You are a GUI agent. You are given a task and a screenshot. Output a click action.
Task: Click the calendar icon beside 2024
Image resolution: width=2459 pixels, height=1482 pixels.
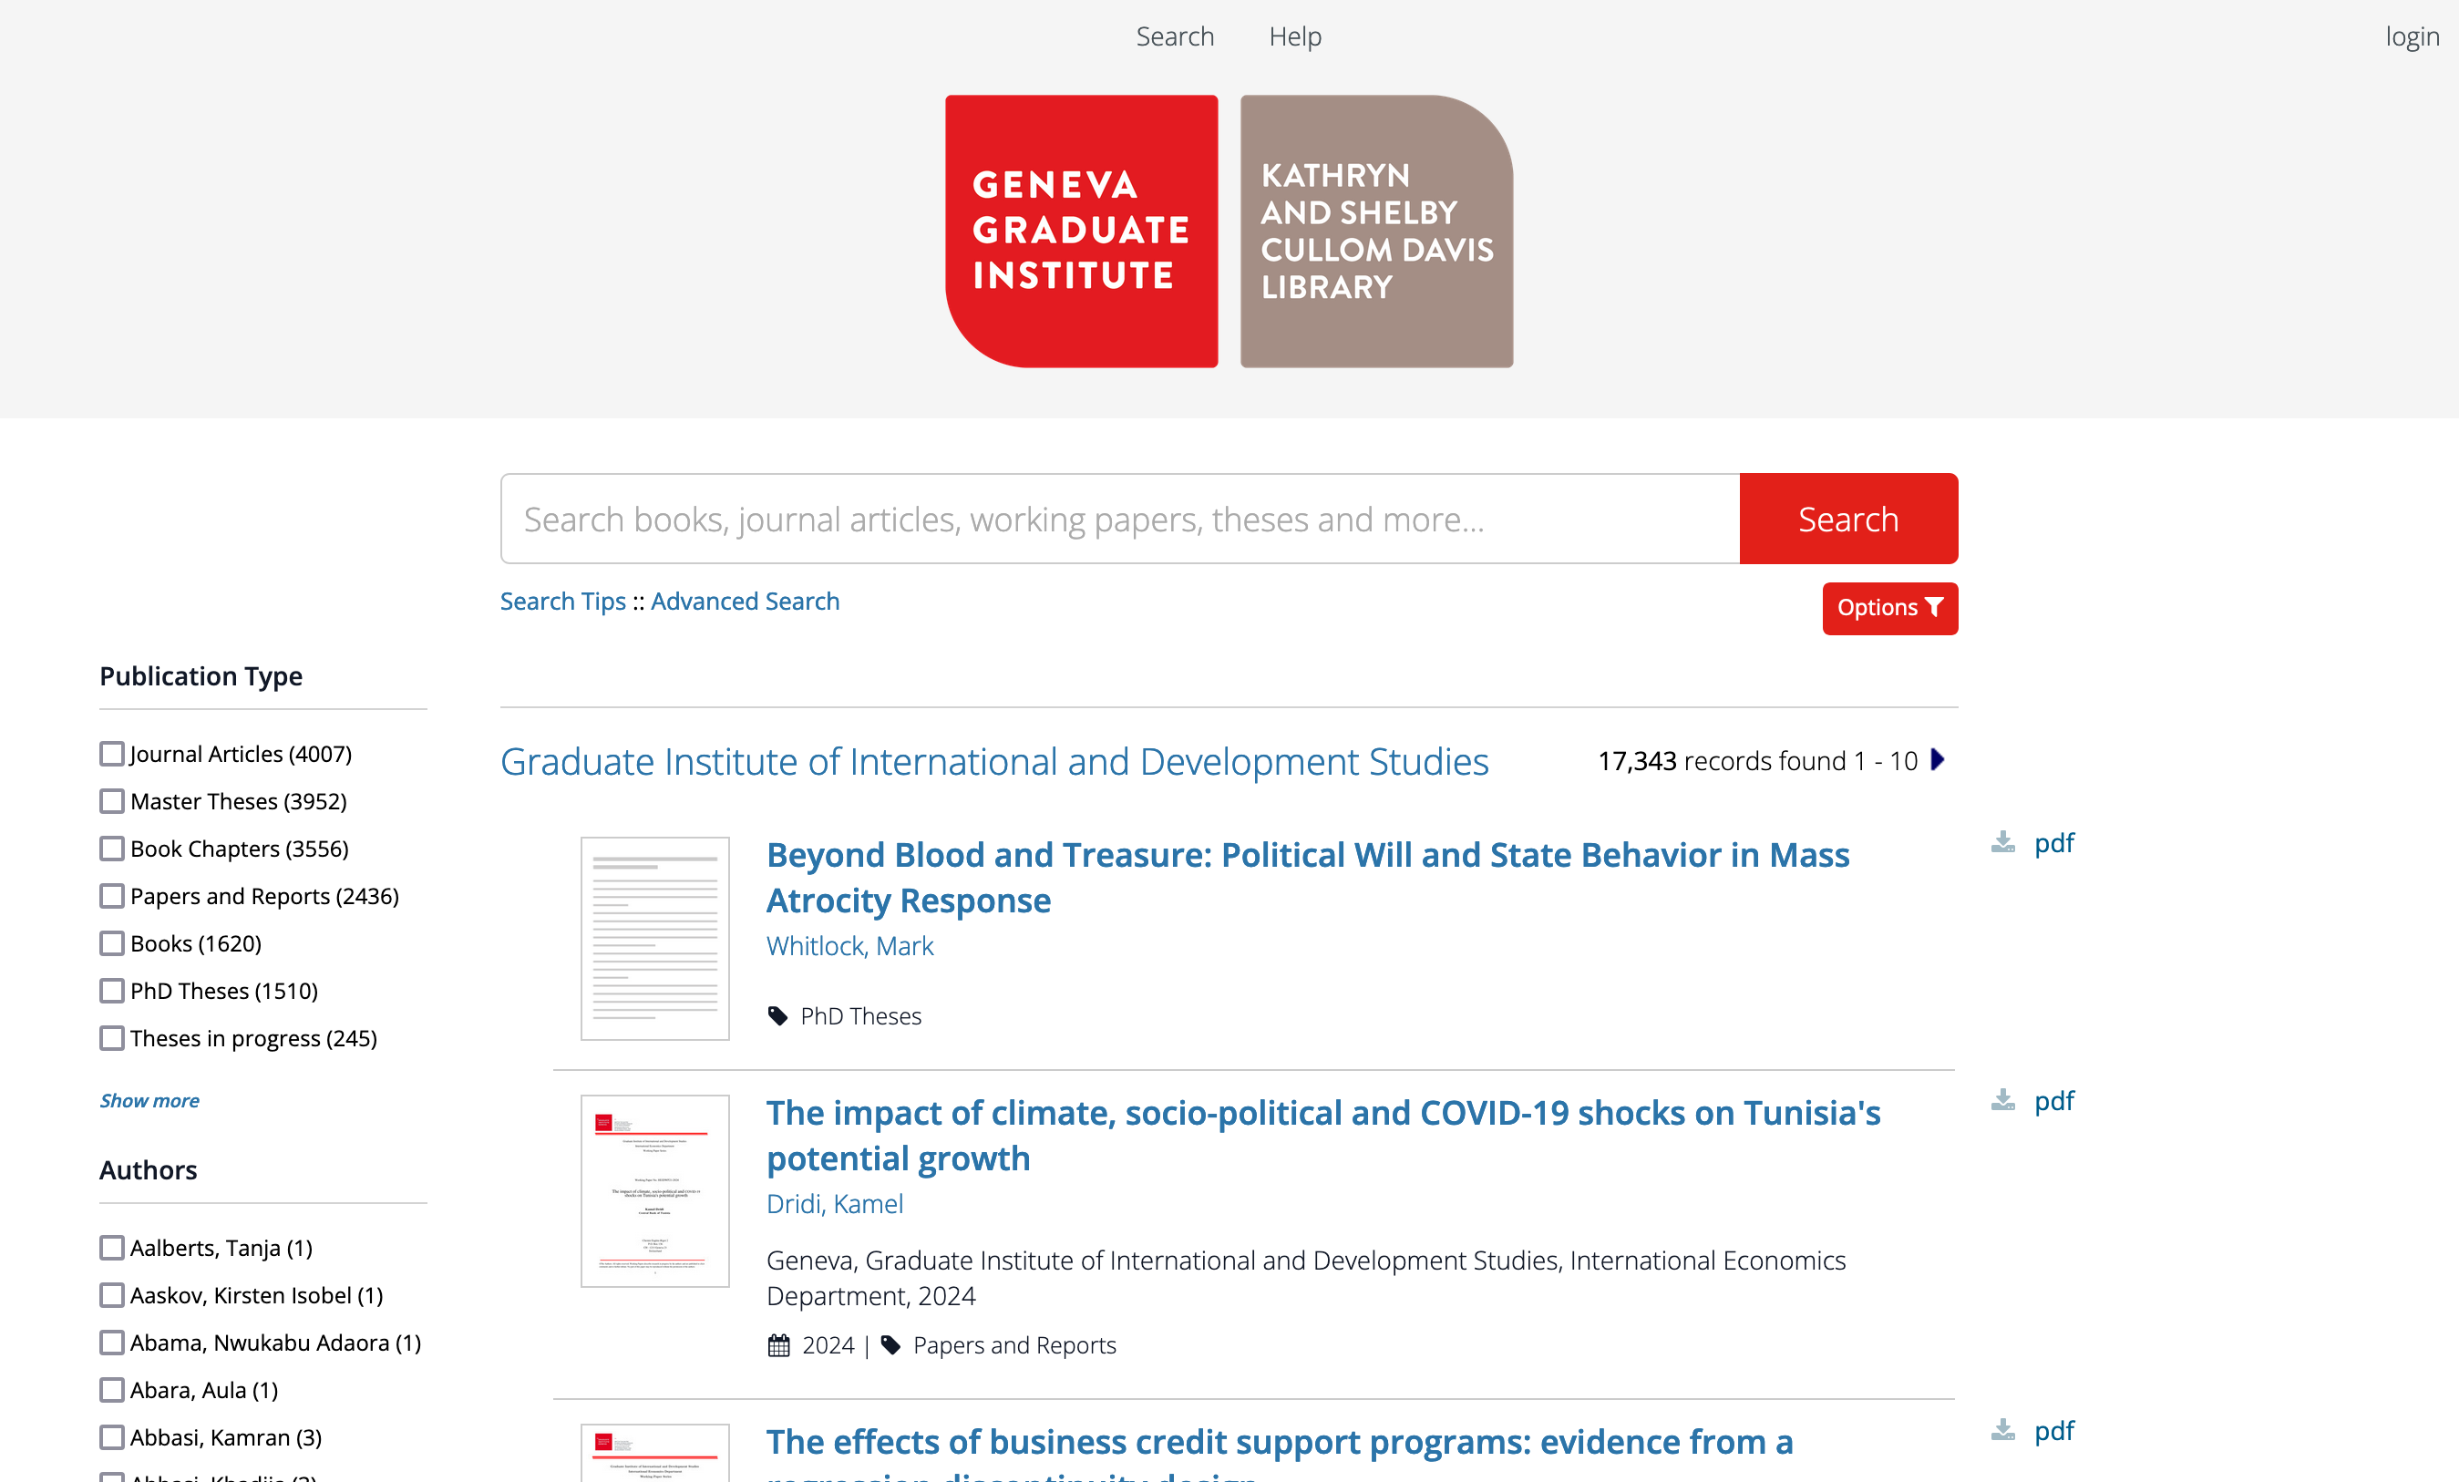click(777, 1344)
